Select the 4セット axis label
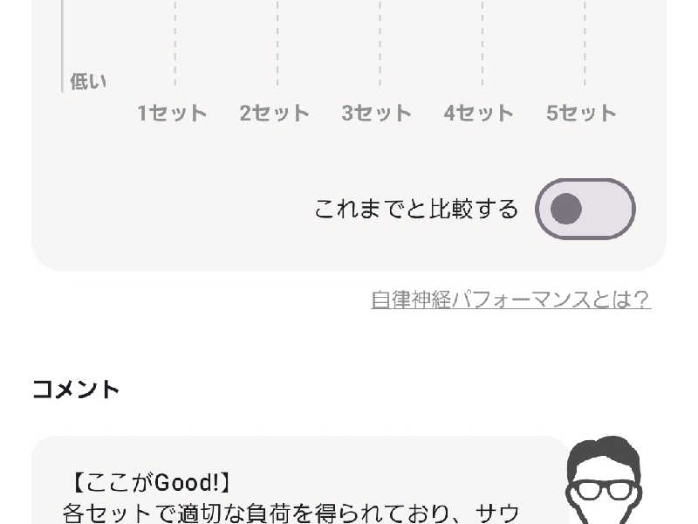The width and height of the screenshot is (698, 524). (478, 114)
